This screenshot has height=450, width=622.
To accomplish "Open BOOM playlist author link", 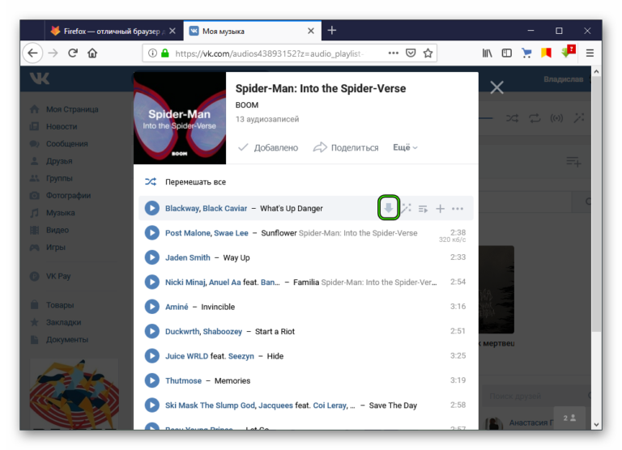I will (x=247, y=105).
